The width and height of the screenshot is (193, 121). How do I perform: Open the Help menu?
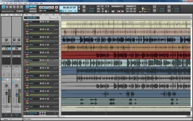pos(41,3)
